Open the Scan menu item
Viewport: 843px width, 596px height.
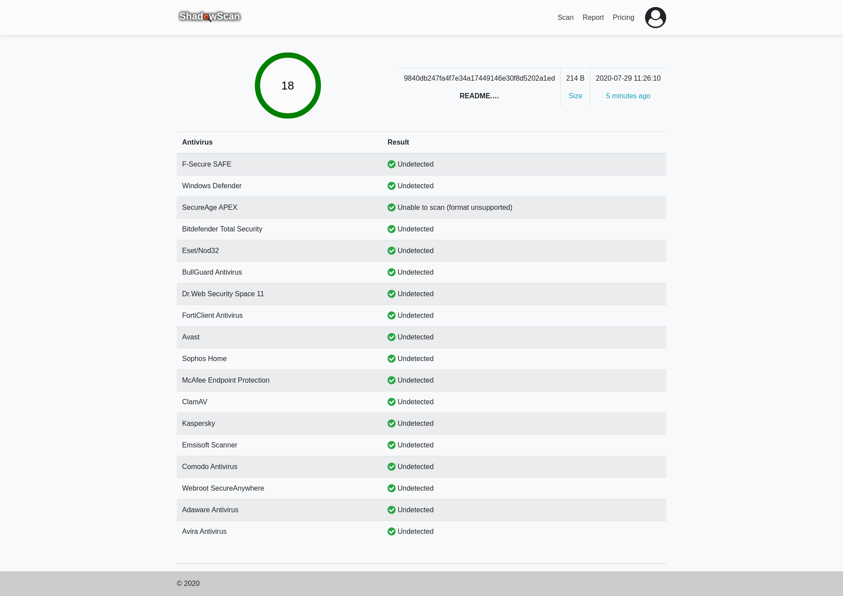click(x=565, y=18)
